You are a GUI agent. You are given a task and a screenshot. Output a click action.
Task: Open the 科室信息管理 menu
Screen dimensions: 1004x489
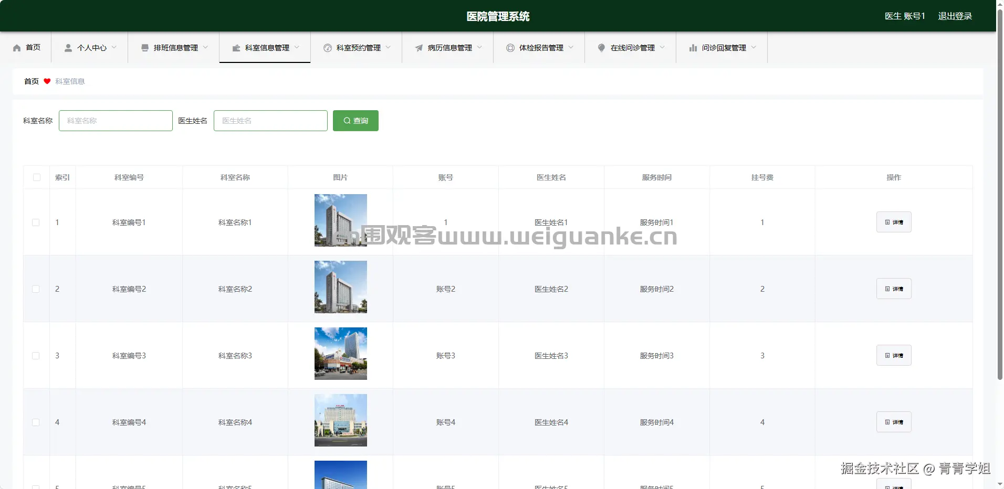coord(265,48)
